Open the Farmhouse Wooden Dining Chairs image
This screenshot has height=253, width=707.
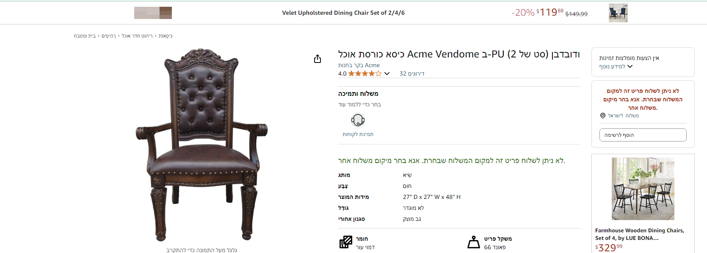click(x=643, y=189)
